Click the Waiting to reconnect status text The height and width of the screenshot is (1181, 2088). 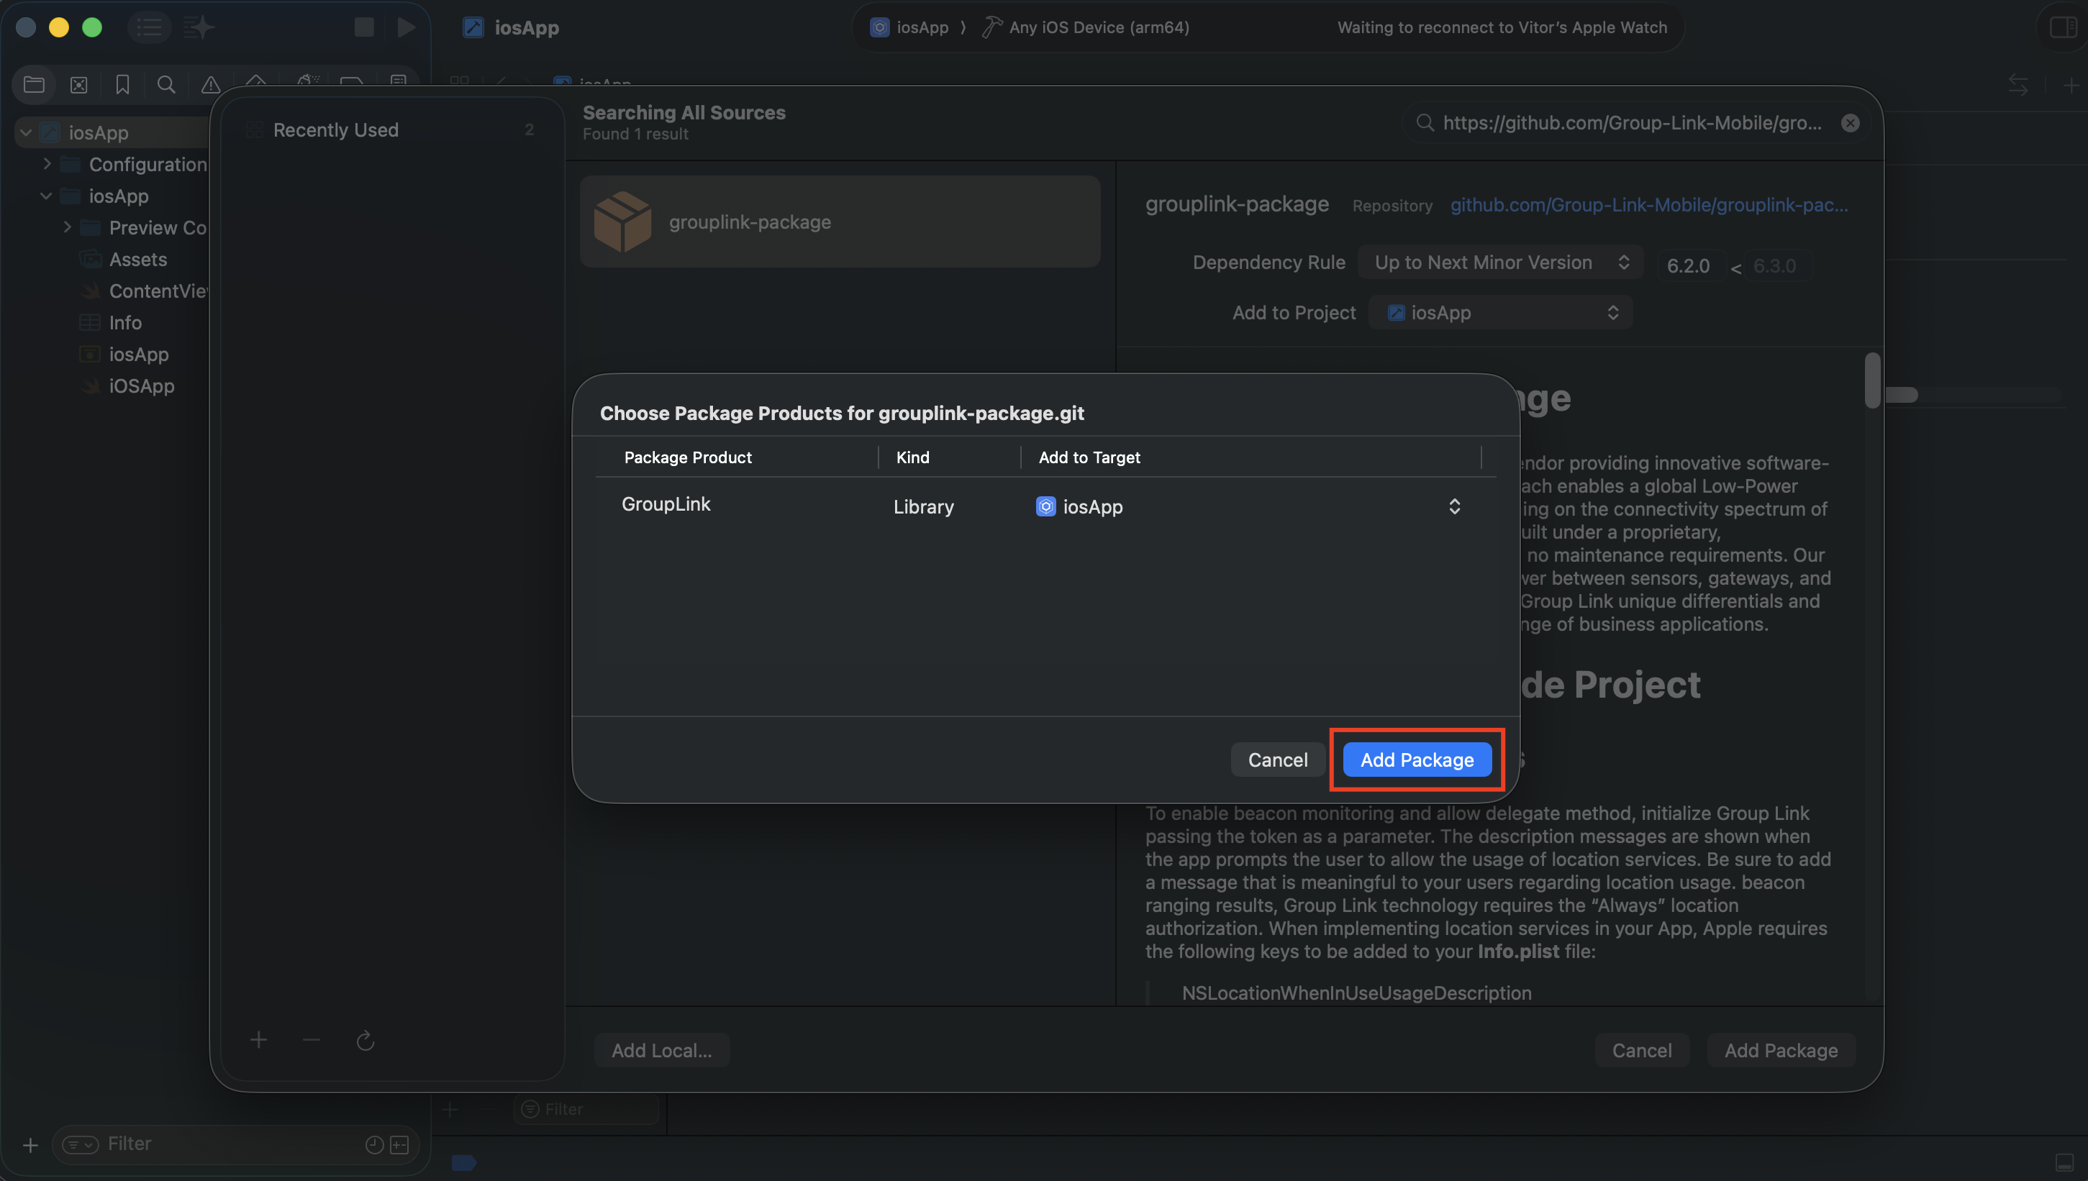[1502, 27]
